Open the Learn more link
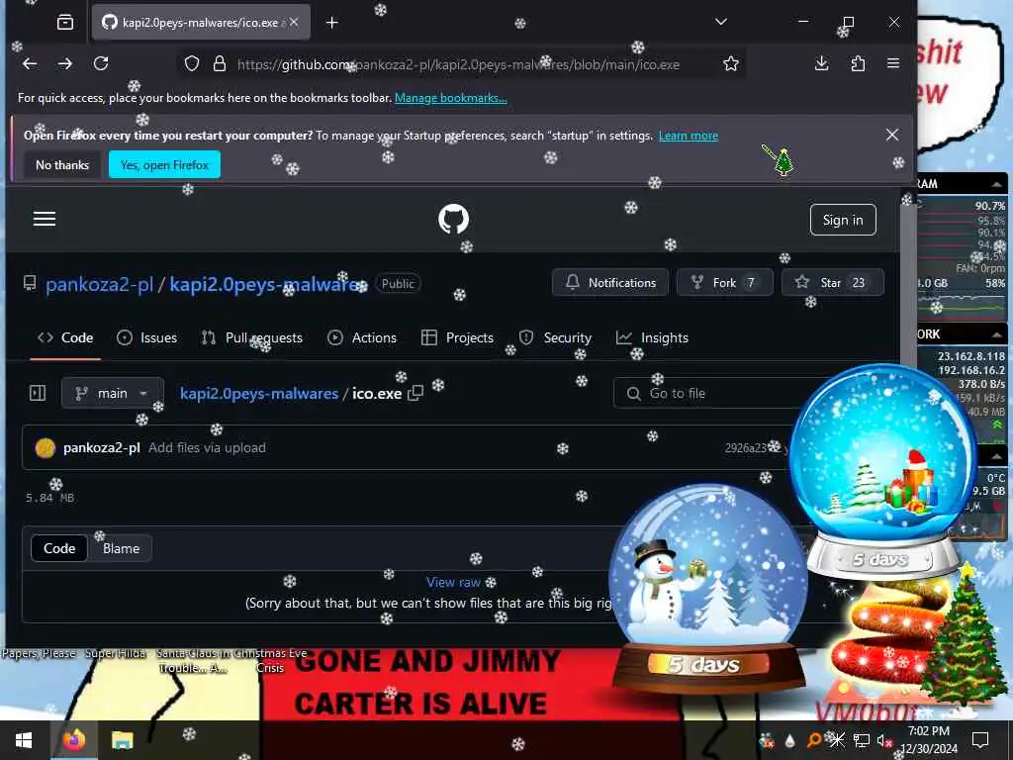 689,136
